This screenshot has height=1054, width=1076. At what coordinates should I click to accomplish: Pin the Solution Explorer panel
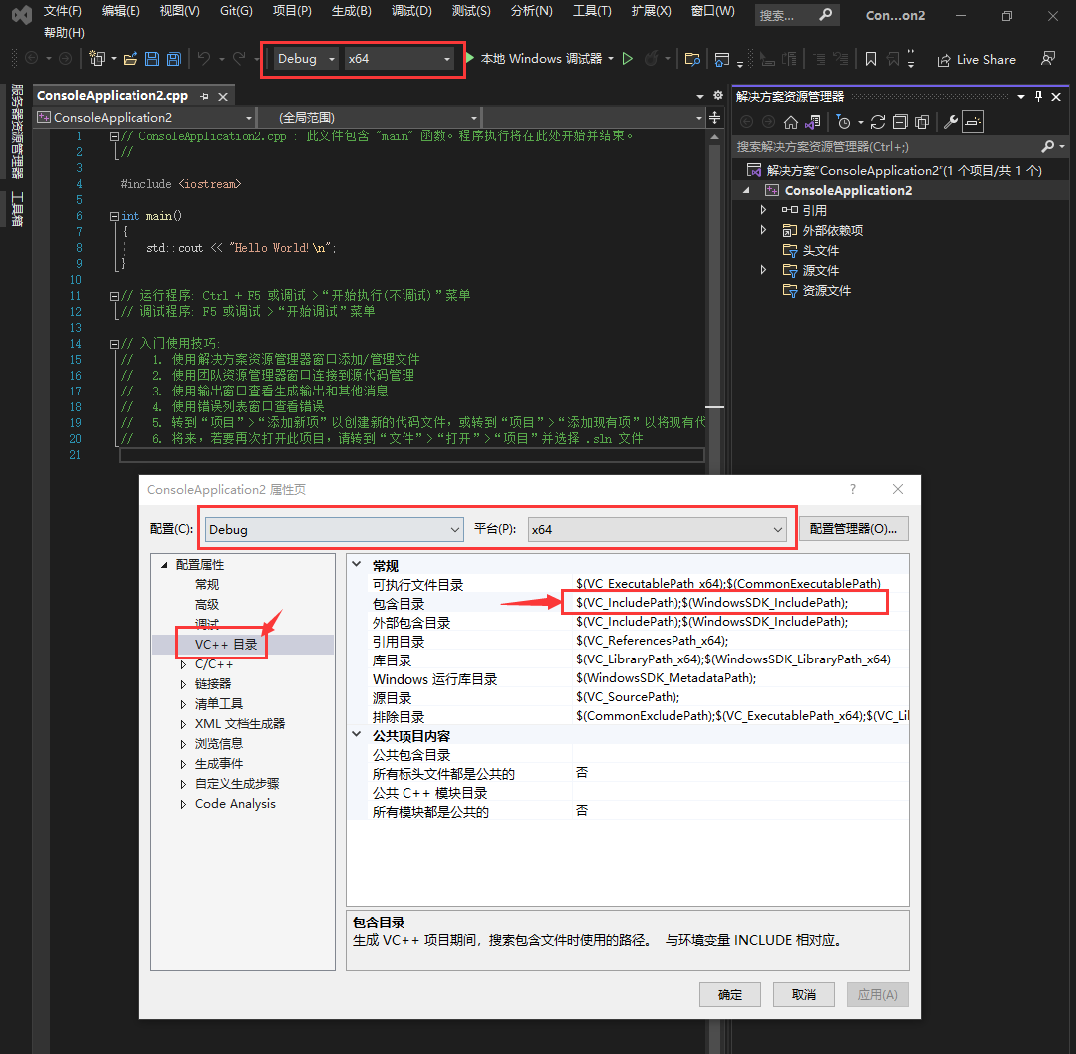(1038, 96)
